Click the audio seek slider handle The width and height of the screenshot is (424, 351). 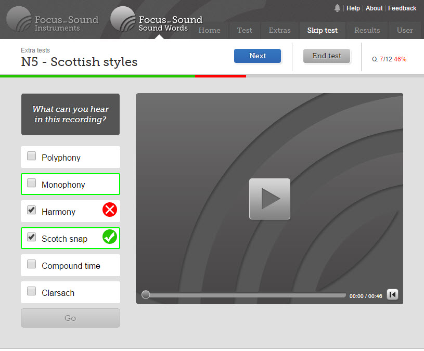(x=146, y=294)
